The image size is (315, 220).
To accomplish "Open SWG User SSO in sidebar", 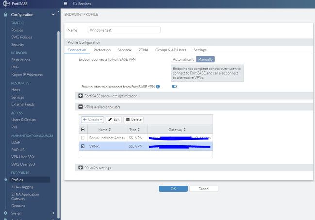I will coord(23,164).
